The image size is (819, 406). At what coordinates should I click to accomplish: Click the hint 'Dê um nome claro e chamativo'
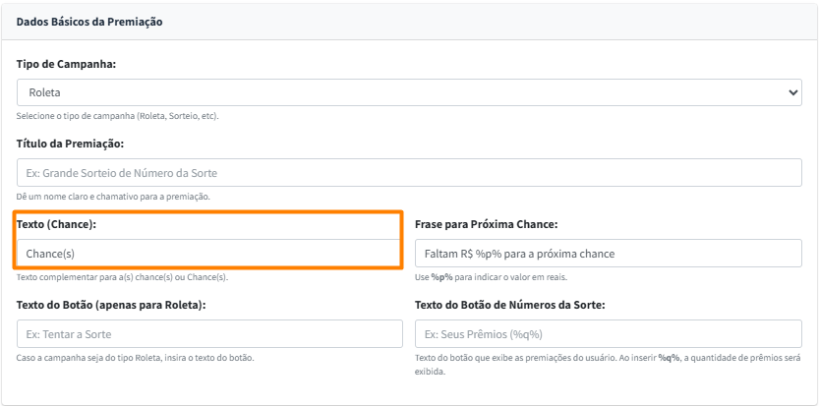click(x=113, y=197)
